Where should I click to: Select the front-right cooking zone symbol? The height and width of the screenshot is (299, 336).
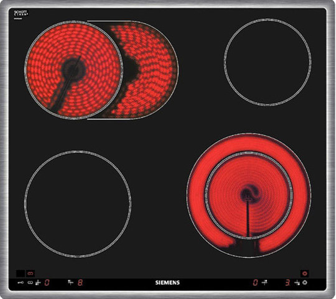pos(297,283)
